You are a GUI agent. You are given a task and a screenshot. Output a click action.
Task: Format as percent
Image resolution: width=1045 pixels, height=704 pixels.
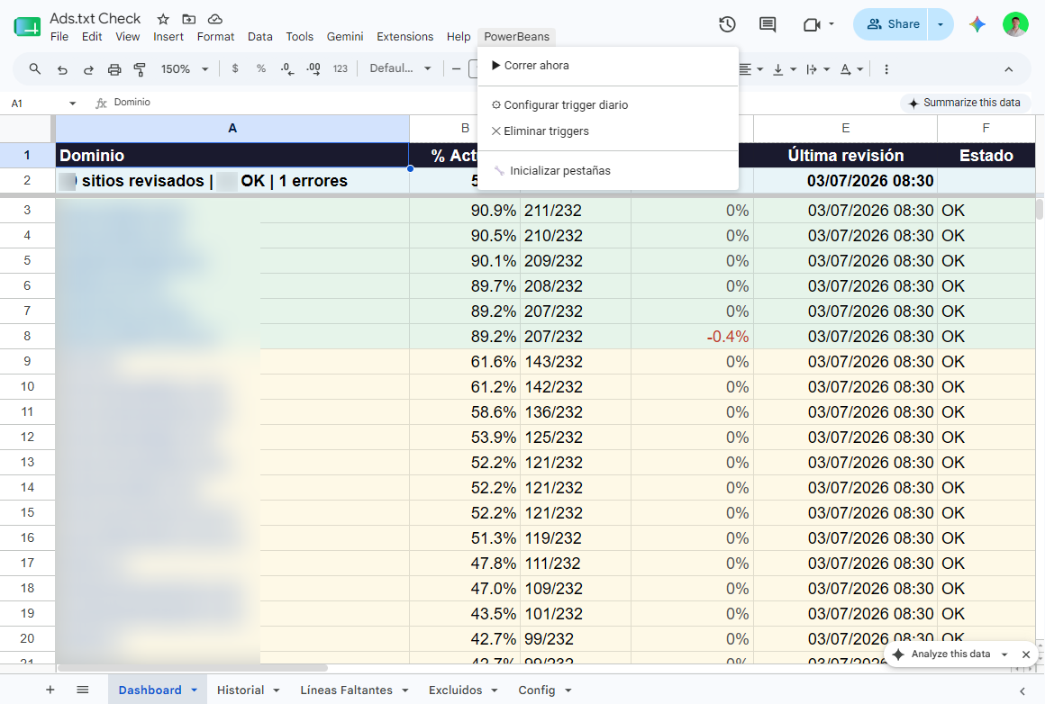click(x=260, y=68)
